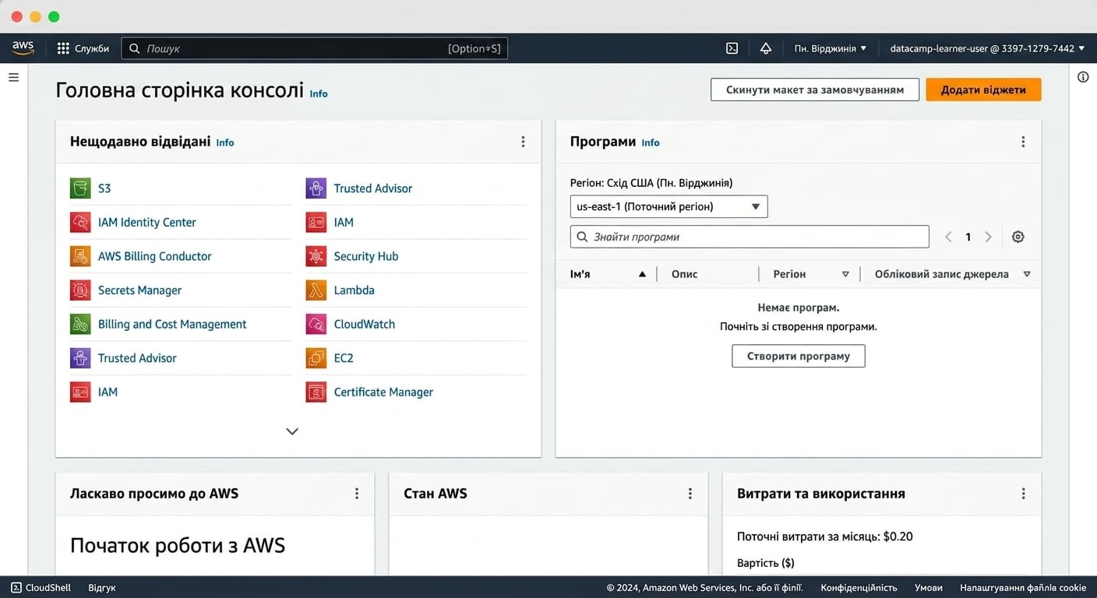Screen dimensions: 1097x598
Task: Open Info link beside Програми heading
Action: 651,142
